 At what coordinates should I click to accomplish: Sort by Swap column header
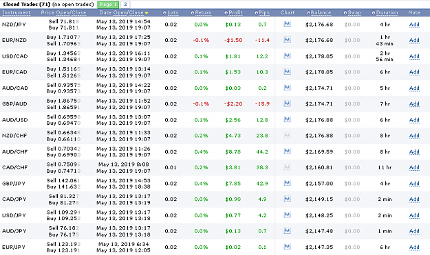coord(354,12)
